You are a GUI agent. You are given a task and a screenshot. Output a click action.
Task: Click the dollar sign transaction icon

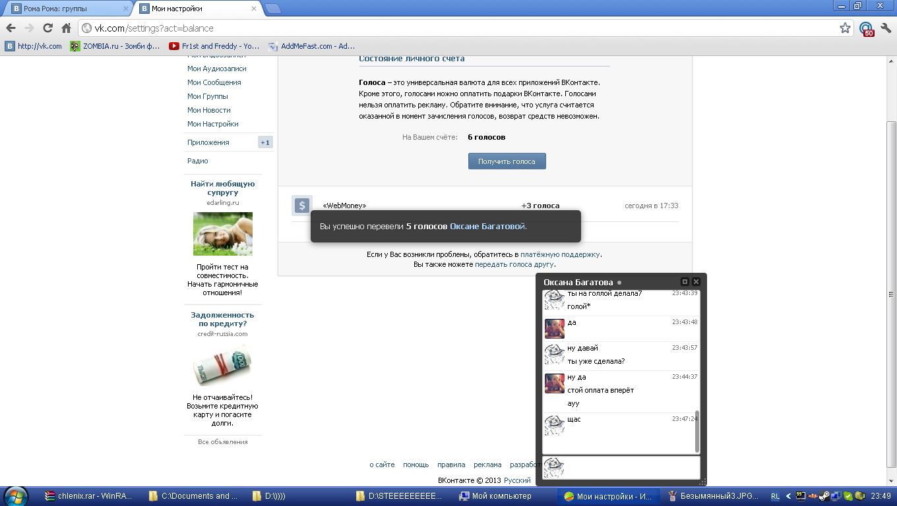click(x=302, y=206)
